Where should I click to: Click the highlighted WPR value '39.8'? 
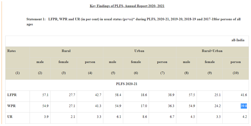tap(244, 106)
